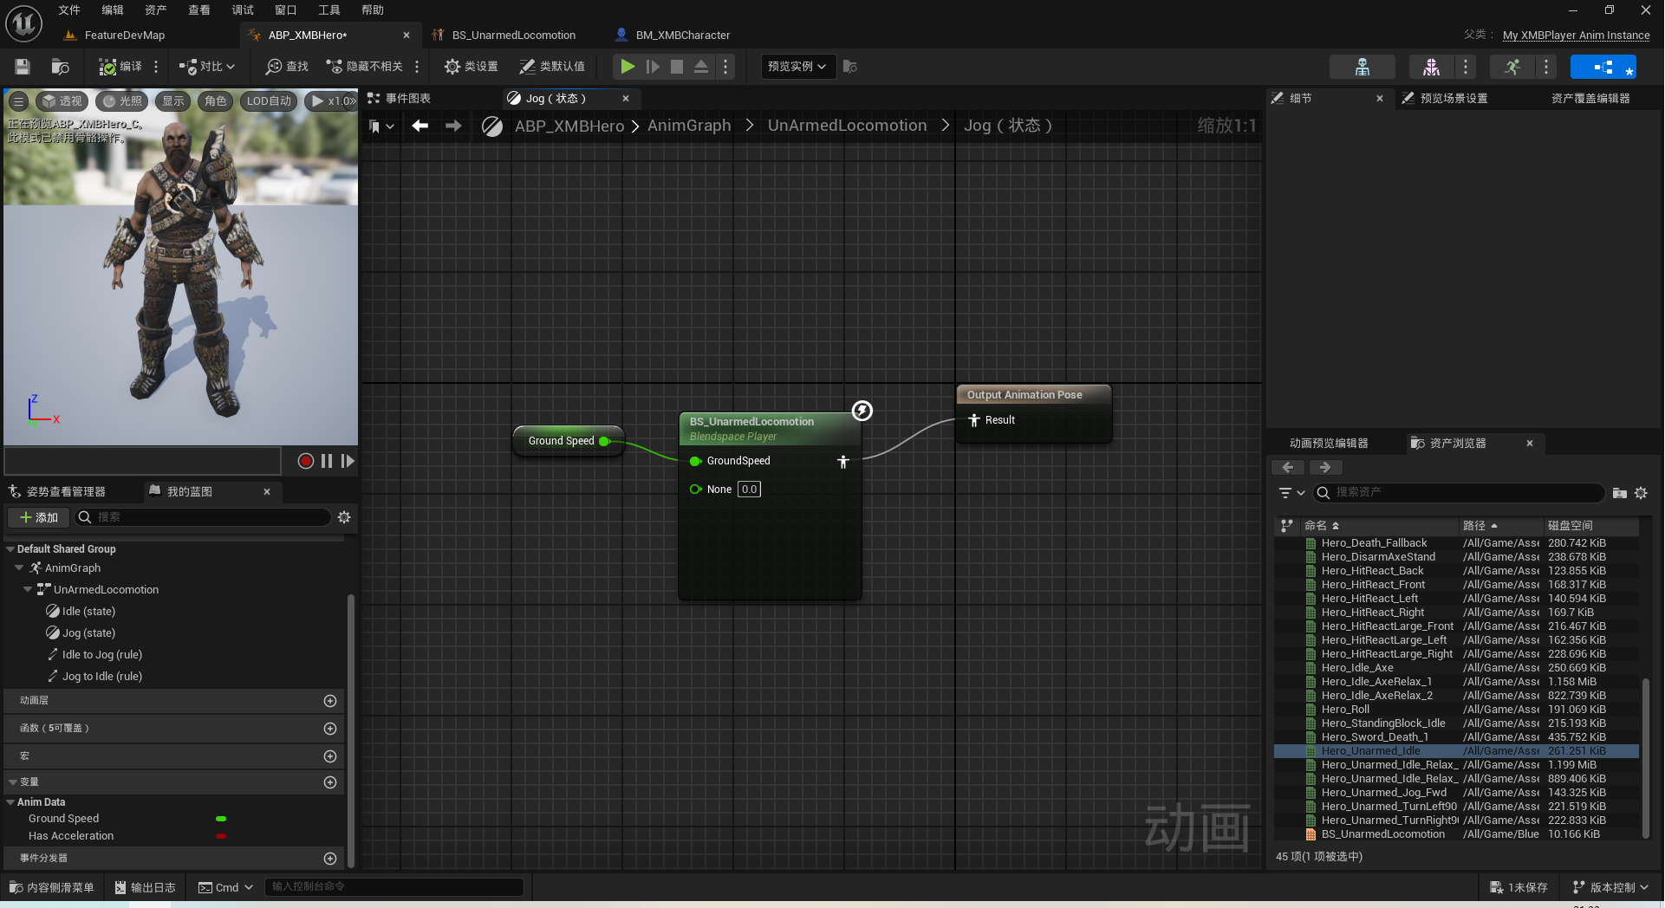Click Has Acceleration red type pill
The height and width of the screenshot is (908, 1665).
[221, 836]
